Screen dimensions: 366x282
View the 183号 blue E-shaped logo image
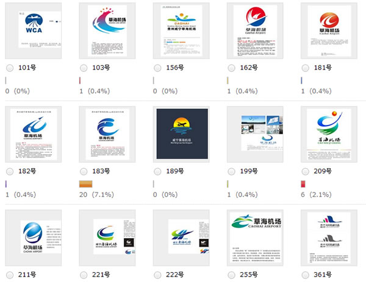pos(107,135)
